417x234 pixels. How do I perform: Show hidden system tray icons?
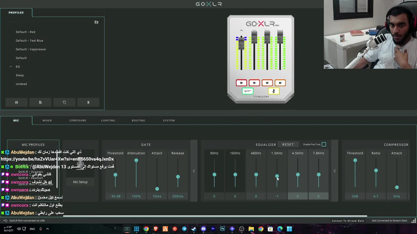[47, 229]
